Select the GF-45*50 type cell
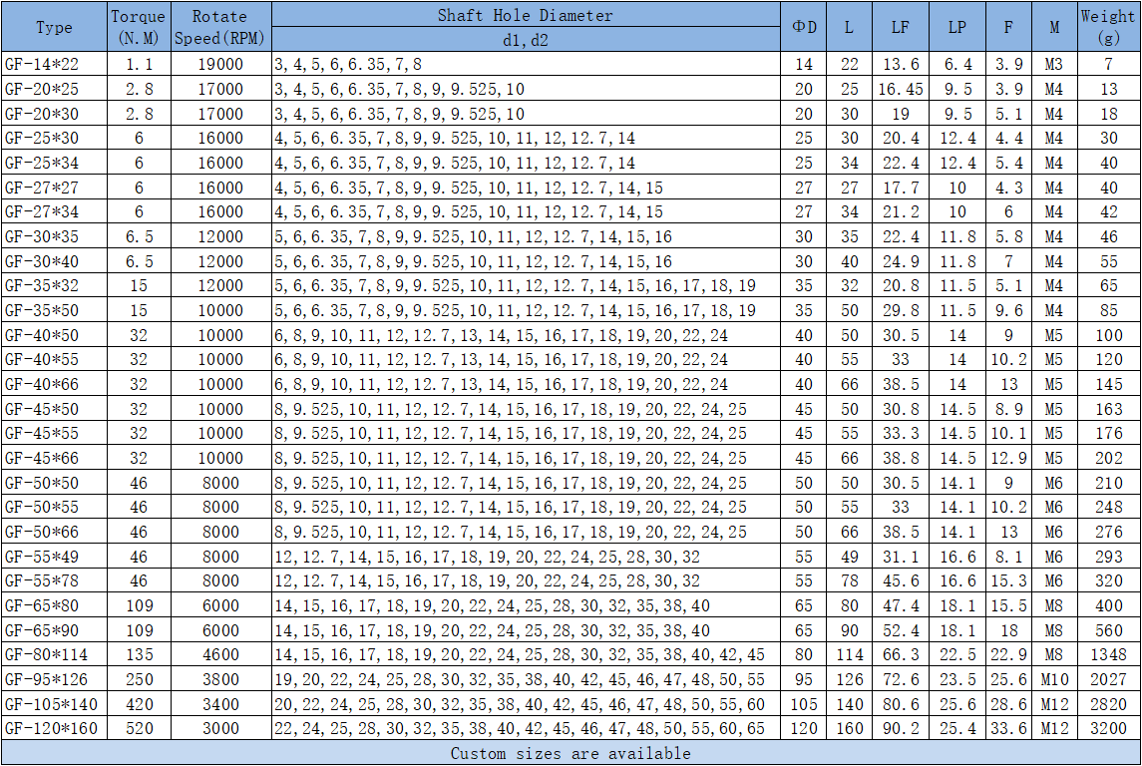1142x766 pixels. pos(55,409)
